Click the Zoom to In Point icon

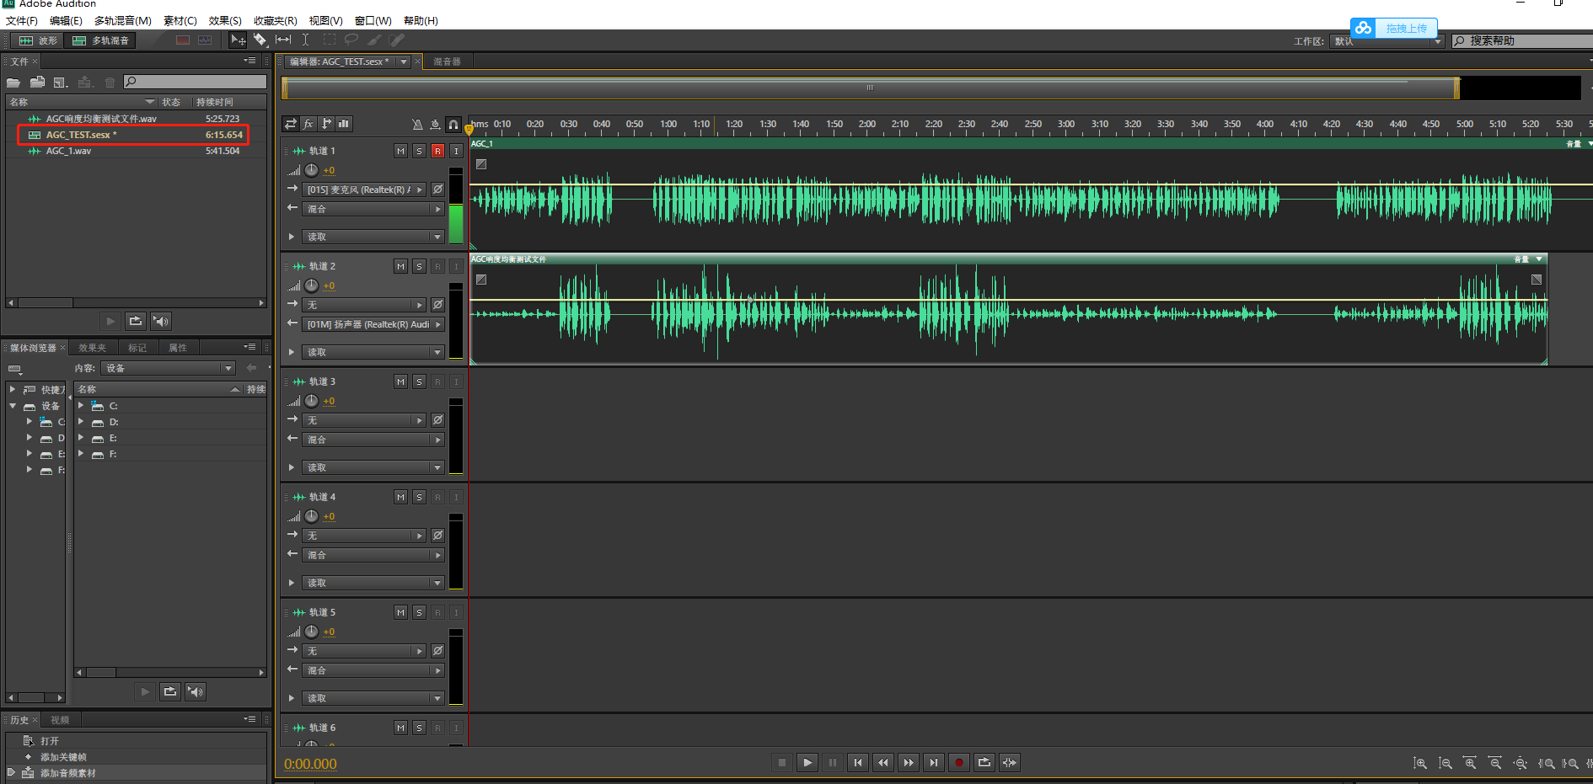point(1546,763)
